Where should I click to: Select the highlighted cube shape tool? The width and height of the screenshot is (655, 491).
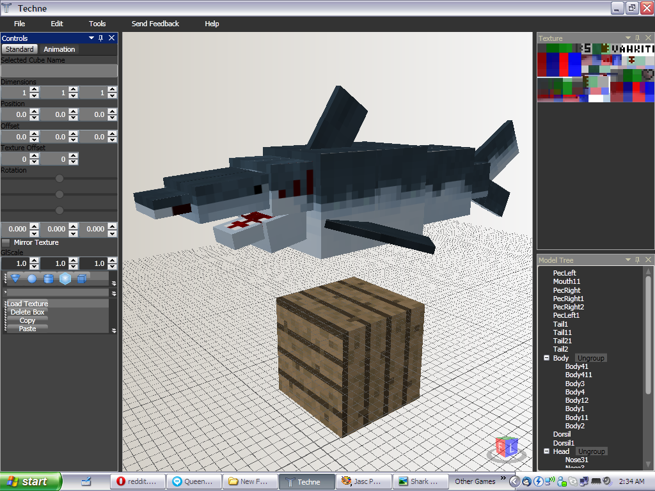66,277
